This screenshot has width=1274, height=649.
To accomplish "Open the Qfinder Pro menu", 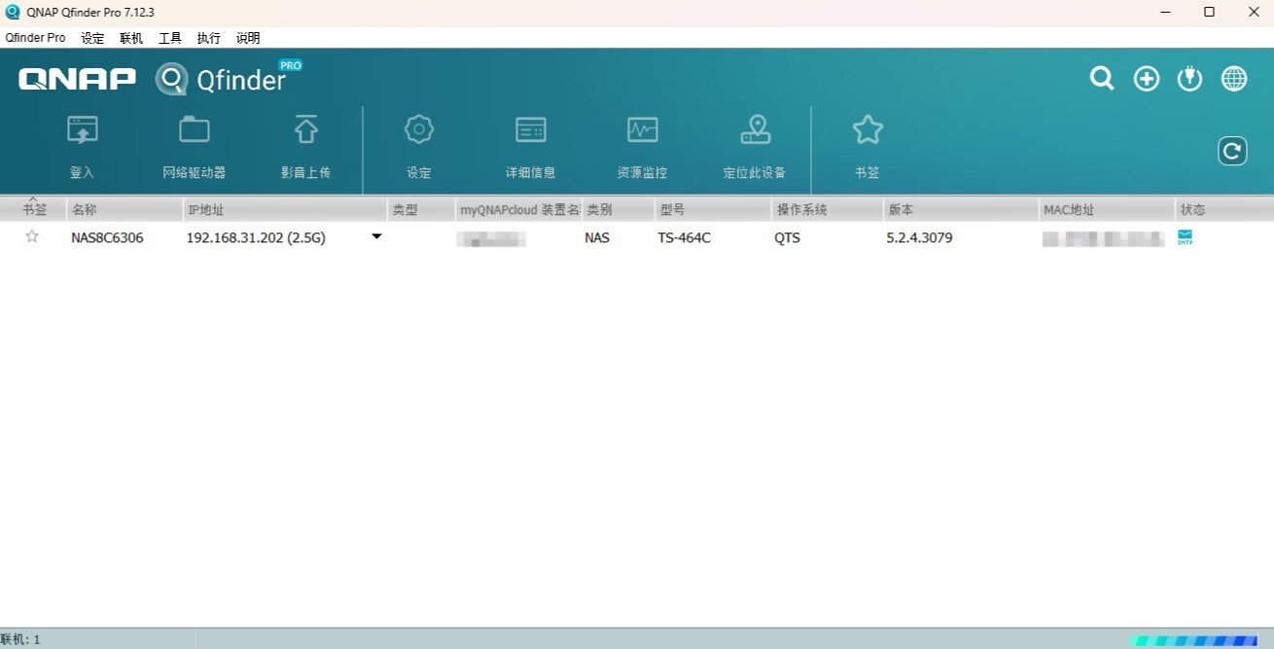I will coord(35,38).
